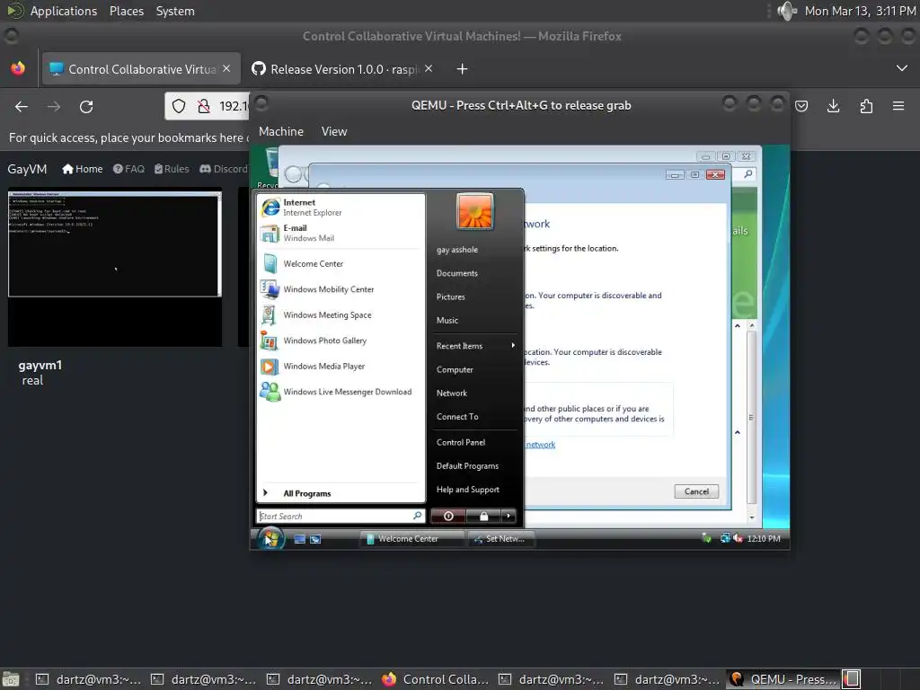This screenshot has width=920, height=690.
Task: Open the Rules link on the GayVM page
Action: point(172,169)
